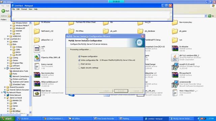Open the PBServerDBI3corev17 archive icon

click(x=37, y=84)
